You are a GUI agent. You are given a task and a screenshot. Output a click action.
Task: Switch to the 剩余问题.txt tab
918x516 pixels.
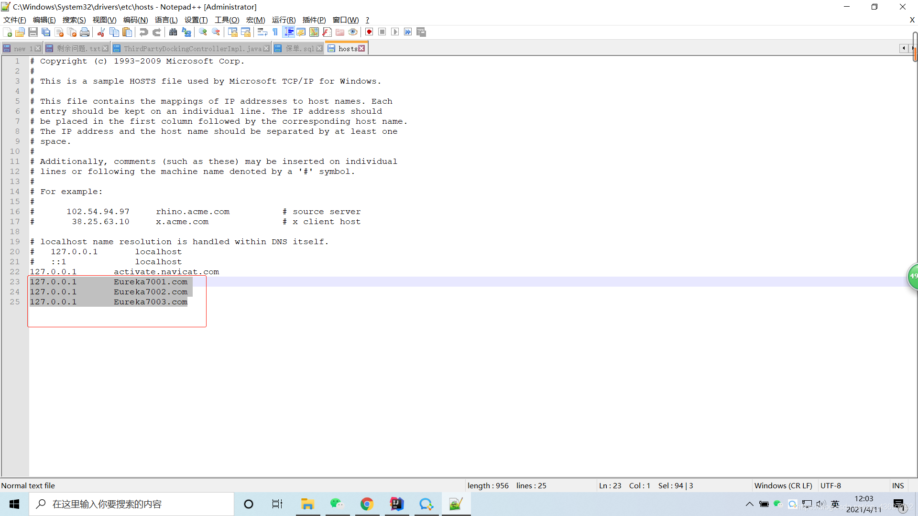coord(77,48)
